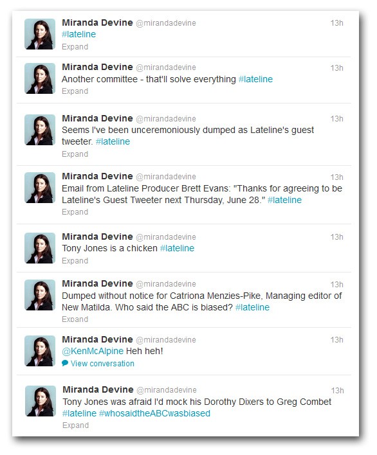Click #lateline hashtag in Catriona Menzies-Pike tweet
The image size is (377, 455).
252,307
